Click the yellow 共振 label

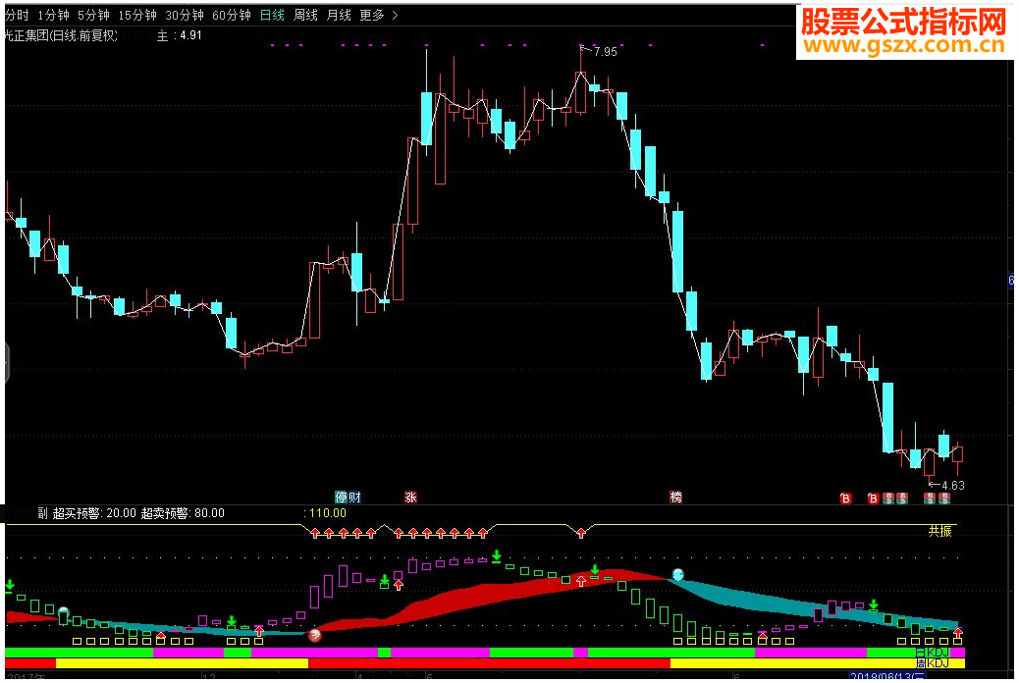(x=939, y=531)
